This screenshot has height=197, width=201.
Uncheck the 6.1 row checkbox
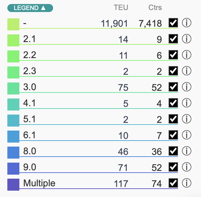pyautogui.click(x=173, y=135)
